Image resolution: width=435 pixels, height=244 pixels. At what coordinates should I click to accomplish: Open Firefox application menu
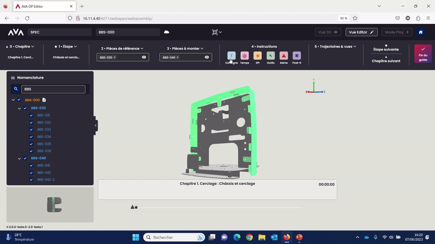pyautogui.click(x=428, y=18)
